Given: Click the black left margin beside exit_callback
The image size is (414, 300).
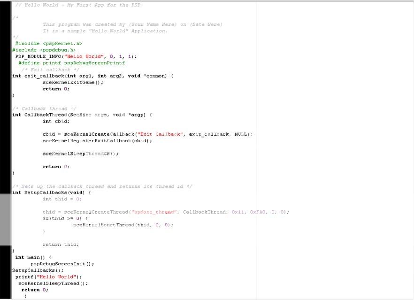Looking at the screenshot, I should [x=6, y=76].
